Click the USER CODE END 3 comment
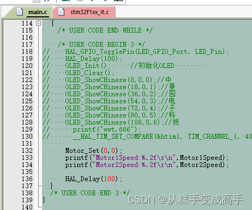This screenshot has height=210, width=252. pyautogui.click(x=90, y=193)
